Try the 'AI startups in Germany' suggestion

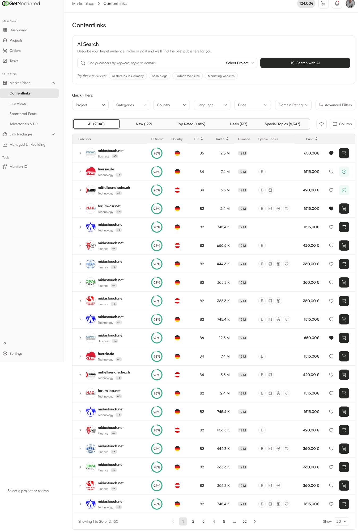tap(128, 76)
